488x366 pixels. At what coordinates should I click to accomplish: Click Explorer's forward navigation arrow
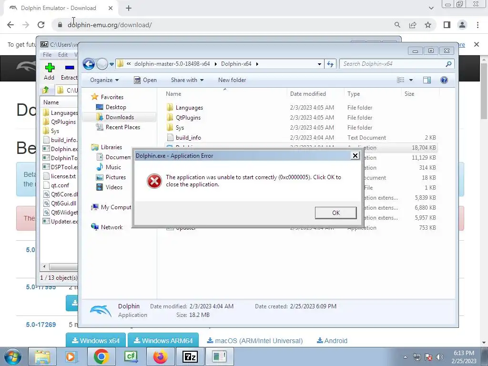pos(102,64)
